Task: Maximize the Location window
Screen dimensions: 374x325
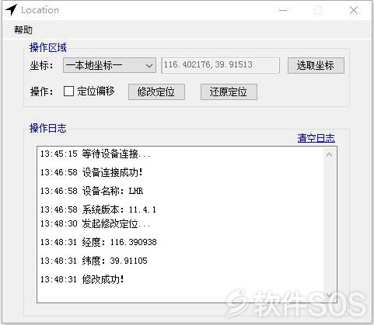Action: 318,10
